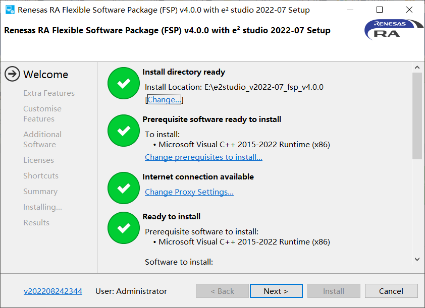Click the scrollbar up arrow

[417, 68]
